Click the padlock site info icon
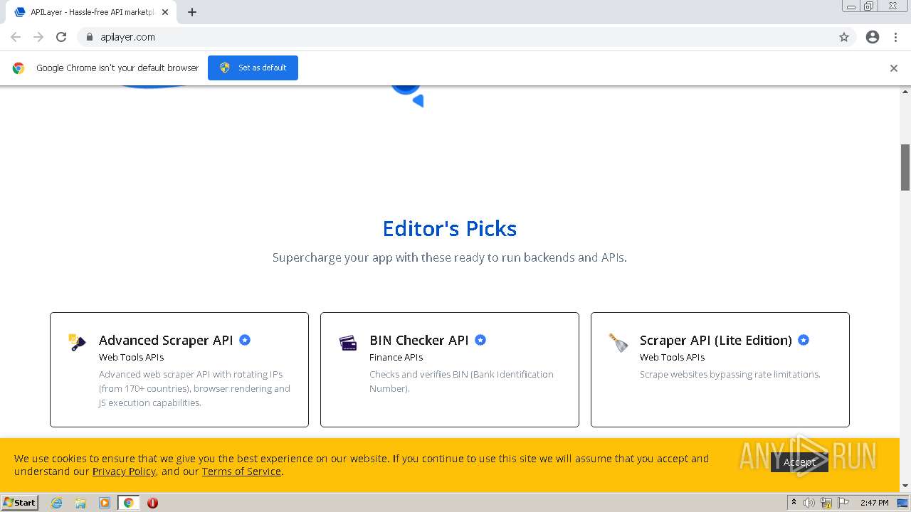Viewport: 911px width, 512px height. [x=89, y=37]
